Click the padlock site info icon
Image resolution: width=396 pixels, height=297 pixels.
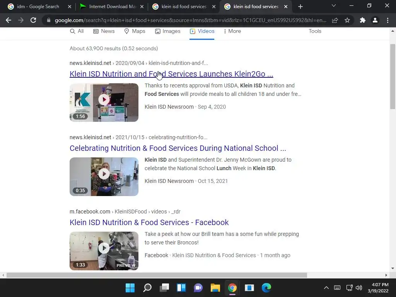pos(49,20)
